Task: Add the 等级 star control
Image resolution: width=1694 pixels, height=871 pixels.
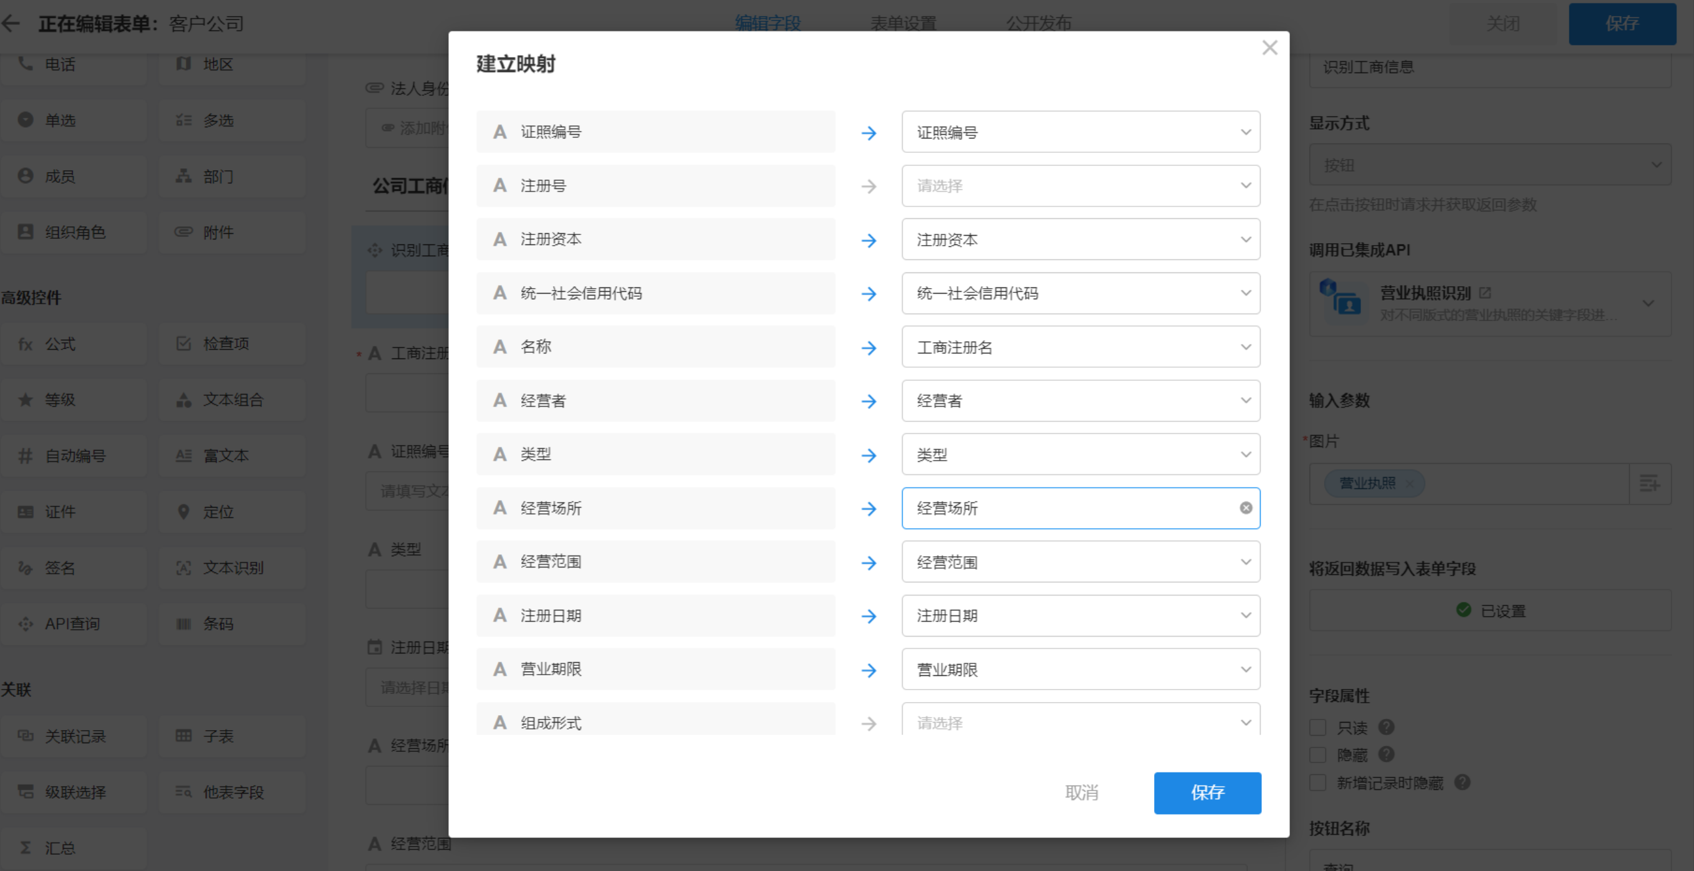Action: coord(74,400)
